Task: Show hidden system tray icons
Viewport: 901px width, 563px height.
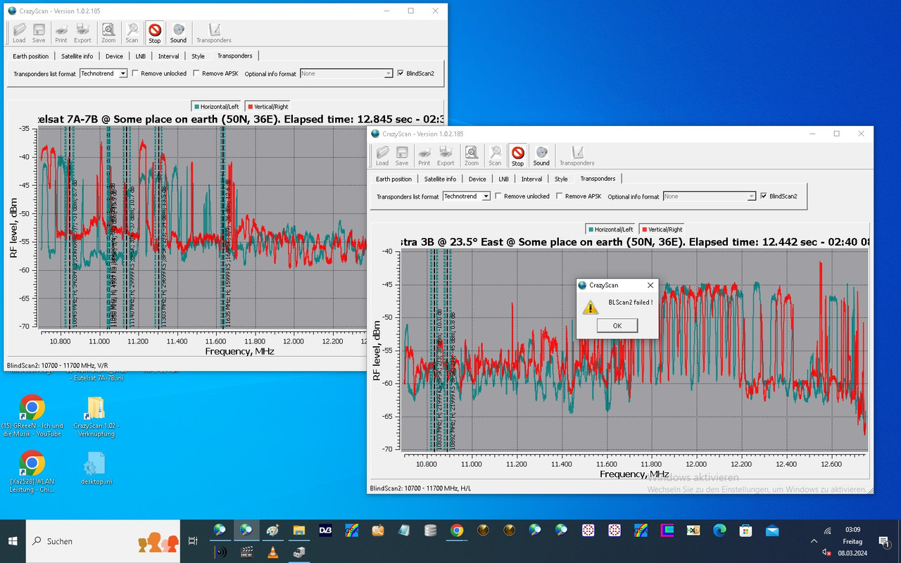Action: 814,541
